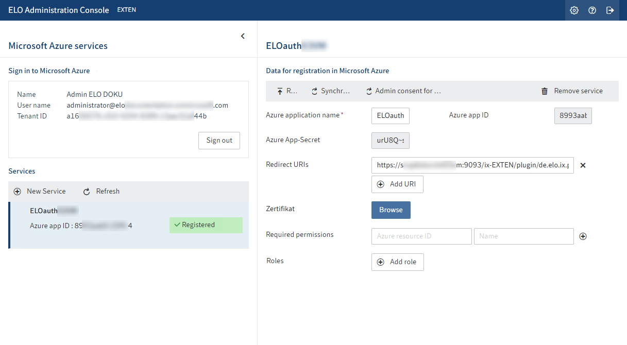This screenshot has width=627, height=345.
Task: Add required permission with plus icon
Action: (x=583, y=236)
